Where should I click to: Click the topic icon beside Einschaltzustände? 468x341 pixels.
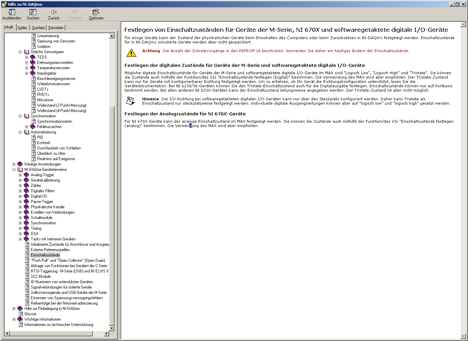coord(27,255)
